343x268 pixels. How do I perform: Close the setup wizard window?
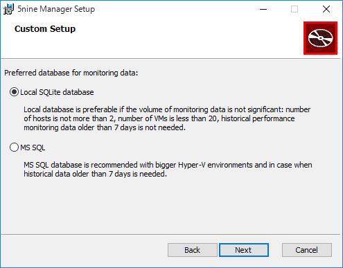click(326, 9)
